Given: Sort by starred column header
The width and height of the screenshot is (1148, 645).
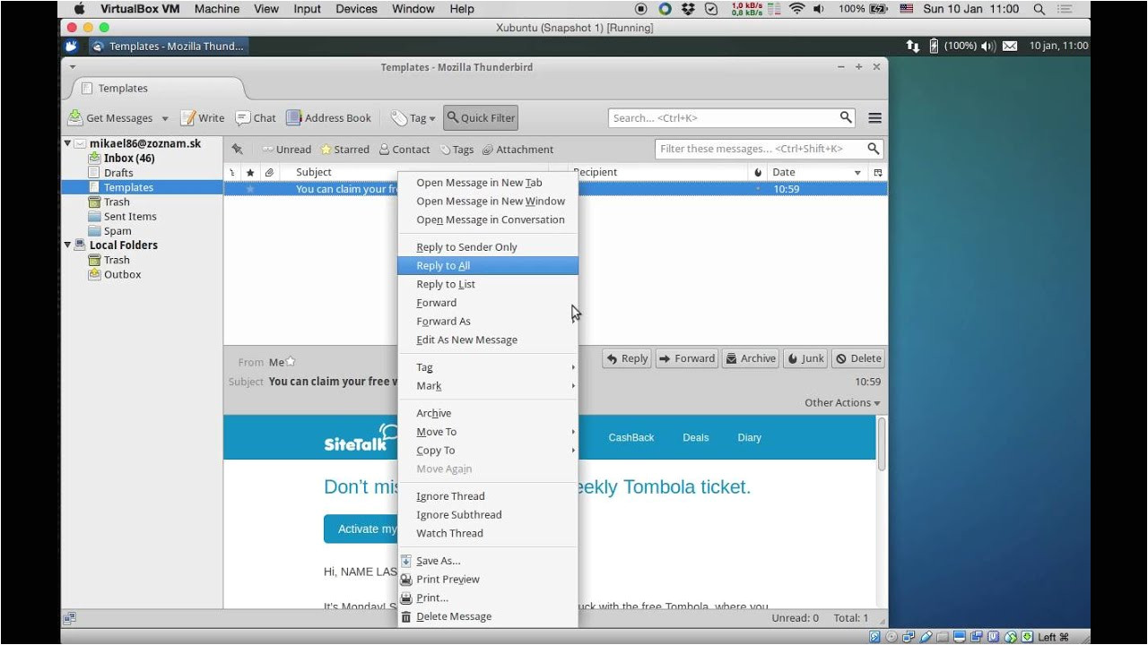Looking at the screenshot, I should [250, 172].
